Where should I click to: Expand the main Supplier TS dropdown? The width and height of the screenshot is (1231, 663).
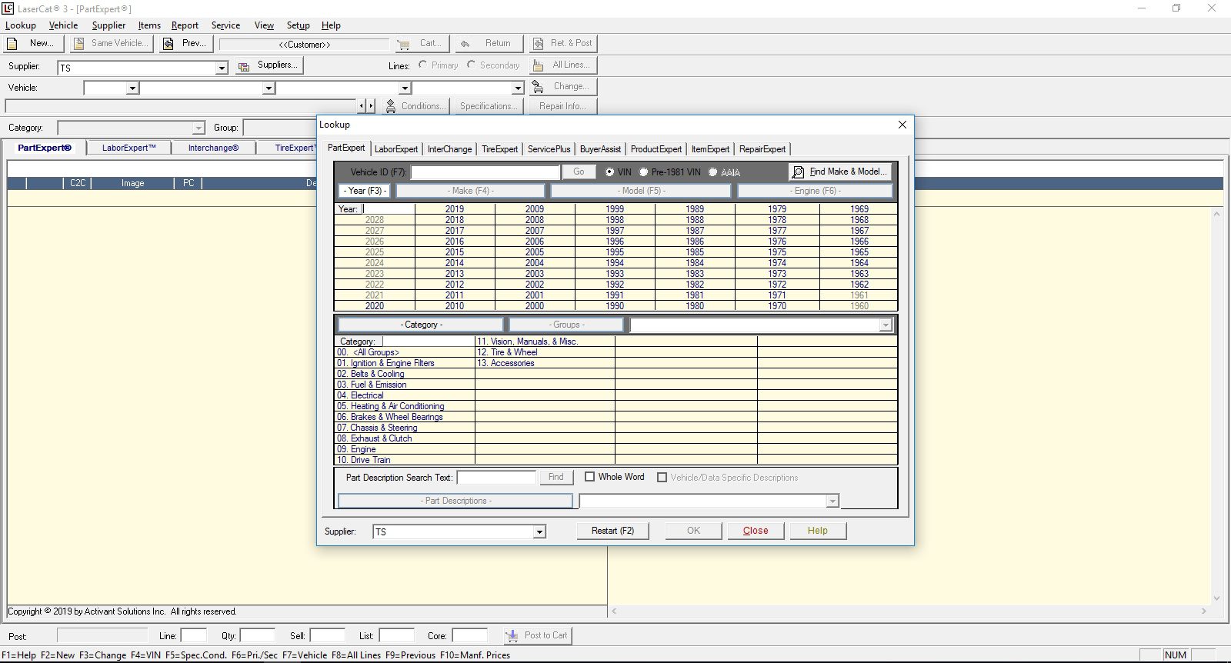click(x=222, y=68)
